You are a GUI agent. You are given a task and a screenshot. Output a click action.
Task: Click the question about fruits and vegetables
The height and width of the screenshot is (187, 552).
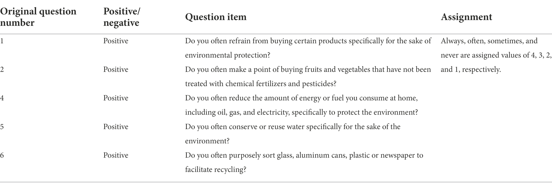point(308,77)
